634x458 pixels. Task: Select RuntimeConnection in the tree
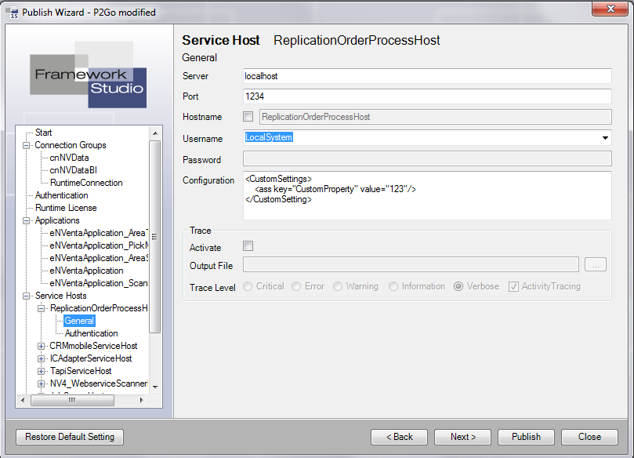pos(86,183)
